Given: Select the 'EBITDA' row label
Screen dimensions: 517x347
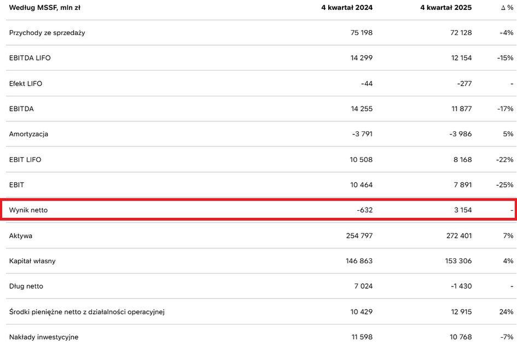Looking at the screenshot, I should pyautogui.click(x=21, y=108).
